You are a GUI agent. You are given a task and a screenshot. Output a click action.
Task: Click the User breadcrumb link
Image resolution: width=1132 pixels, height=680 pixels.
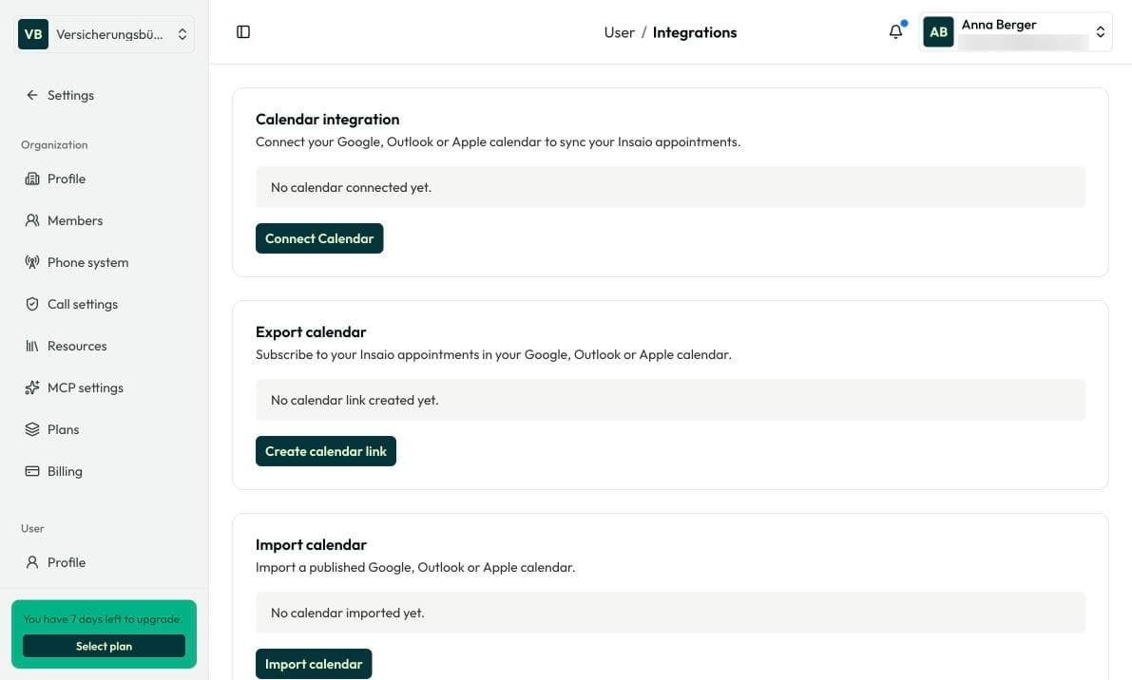(619, 32)
